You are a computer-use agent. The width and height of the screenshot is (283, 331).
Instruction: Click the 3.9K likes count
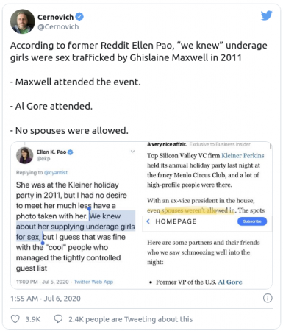(x=33, y=319)
